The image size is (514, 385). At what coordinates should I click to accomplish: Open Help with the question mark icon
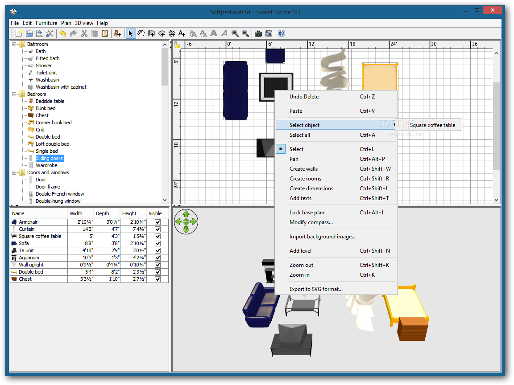coord(282,33)
